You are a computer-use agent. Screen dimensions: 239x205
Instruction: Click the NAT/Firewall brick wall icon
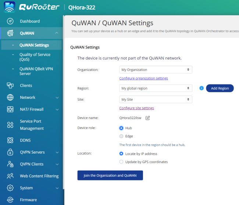click(10, 109)
